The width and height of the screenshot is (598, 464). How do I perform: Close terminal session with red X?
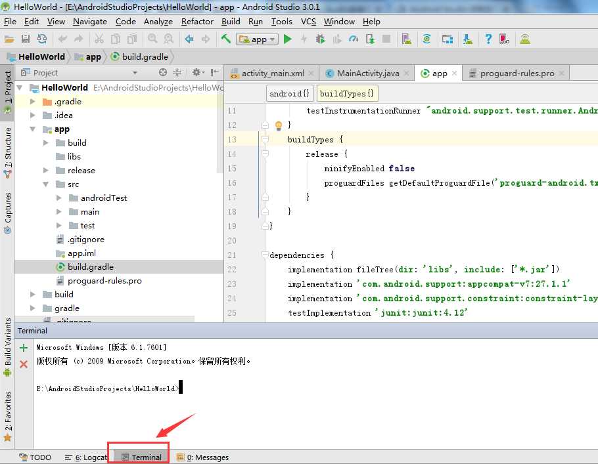24,364
